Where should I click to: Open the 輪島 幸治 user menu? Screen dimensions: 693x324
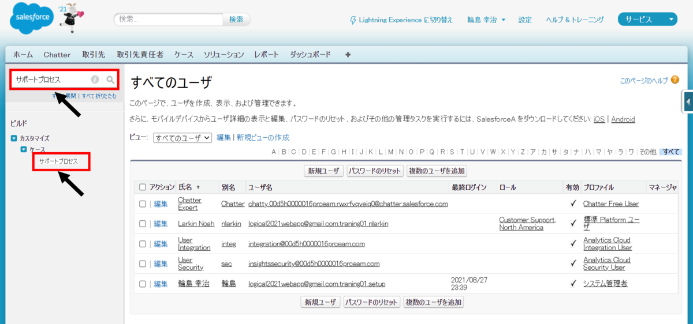point(486,20)
